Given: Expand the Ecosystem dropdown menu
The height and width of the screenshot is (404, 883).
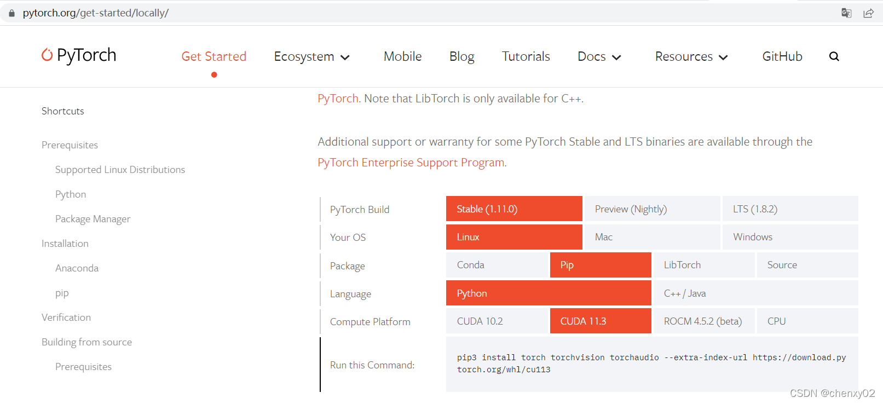Looking at the screenshot, I should 311,56.
